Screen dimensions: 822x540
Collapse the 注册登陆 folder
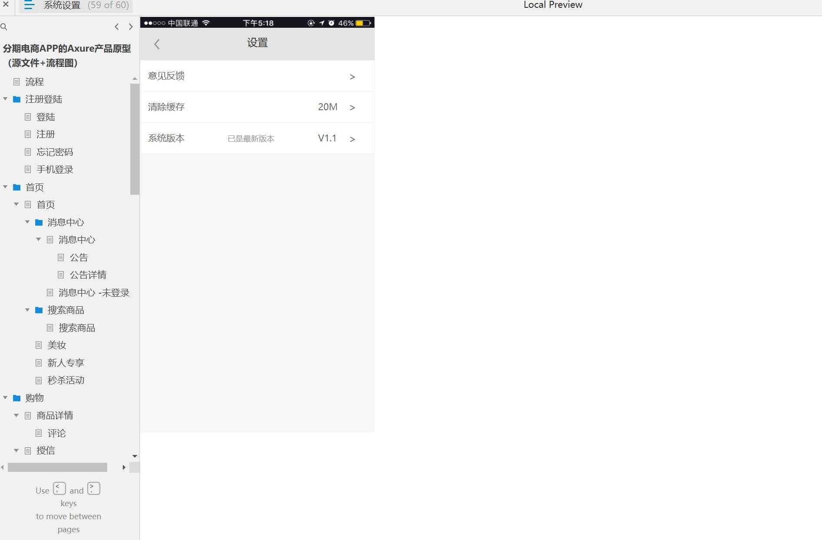[x=5, y=99]
